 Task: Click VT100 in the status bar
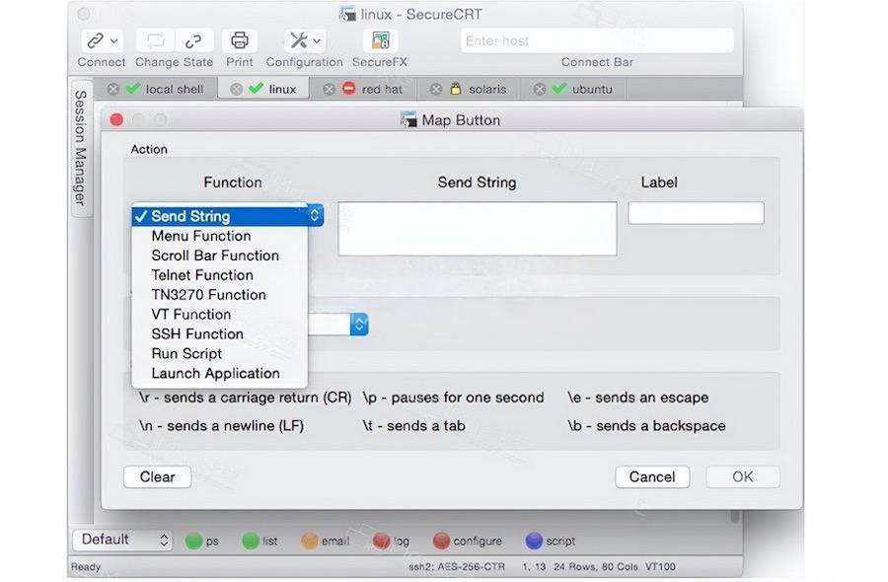click(660, 567)
